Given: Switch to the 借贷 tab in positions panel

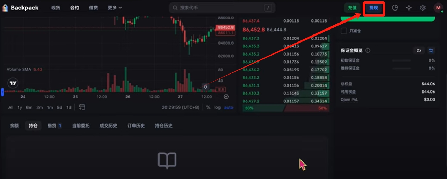Looking at the screenshot, I should [x=55, y=126].
